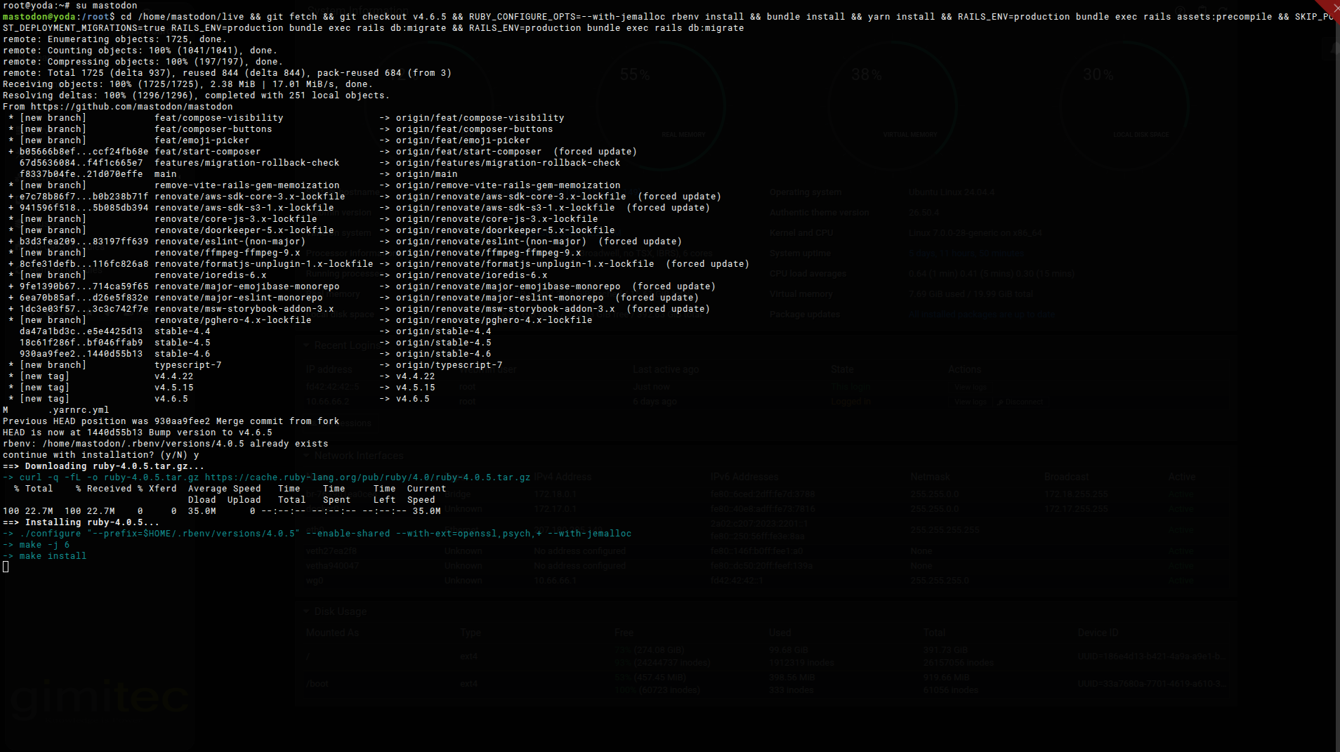
Task: Click the 'origin/typescript-7' ref name
Action: (x=449, y=365)
